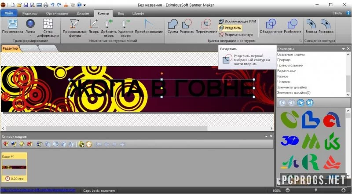The image size is (352, 194).
Task: Undo the last action
Action: click(x=52, y=5)
